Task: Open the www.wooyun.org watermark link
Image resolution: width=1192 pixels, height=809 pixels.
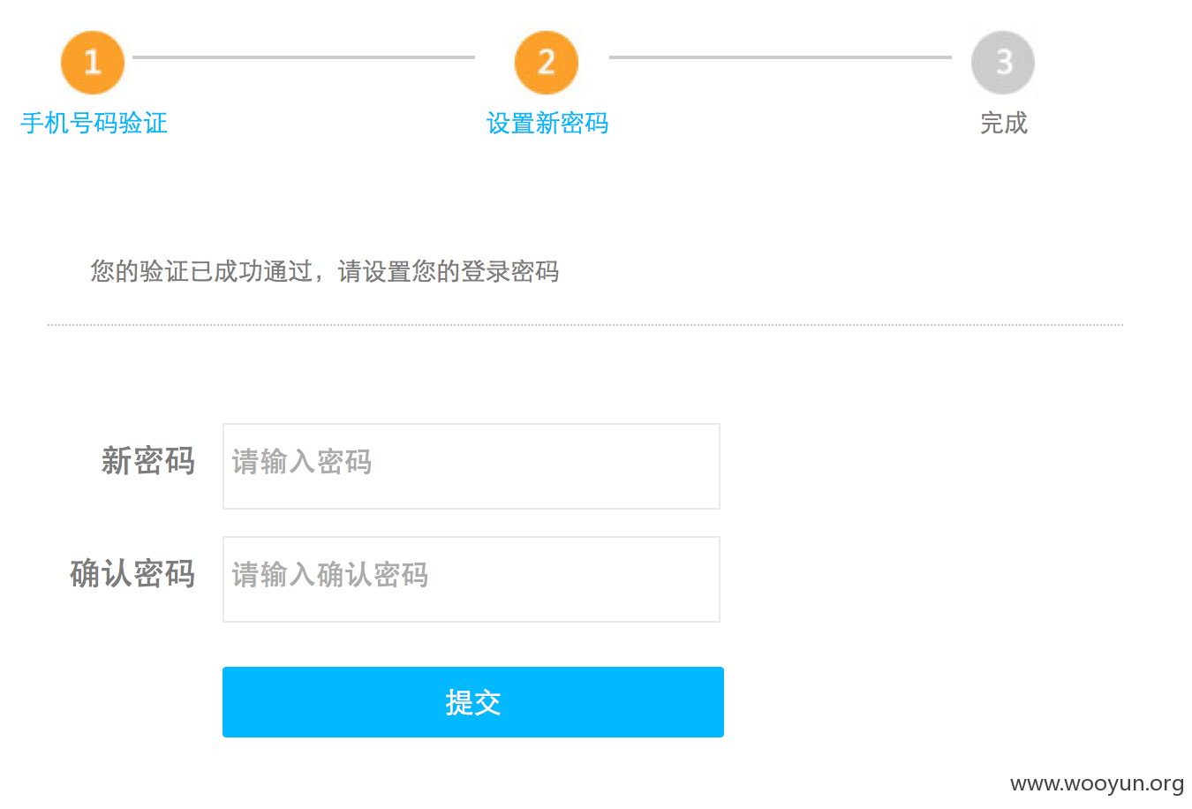Action: 1098,784
